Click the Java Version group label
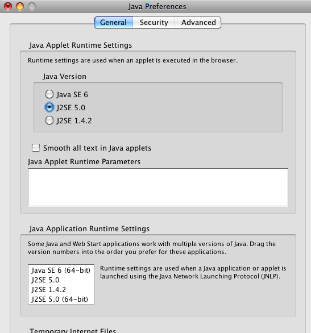Image resolution: width=311 pixels, height=333 pixels. tap(65, 77)
